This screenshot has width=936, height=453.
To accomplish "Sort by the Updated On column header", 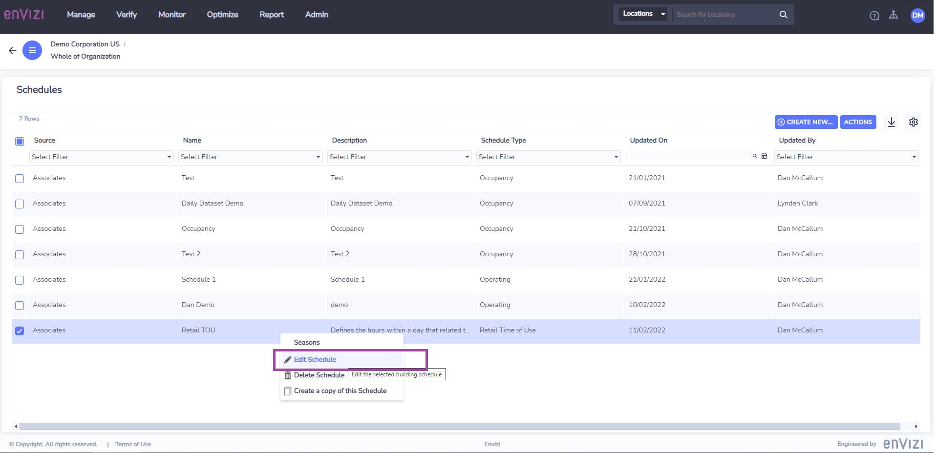I will [648, 140].
